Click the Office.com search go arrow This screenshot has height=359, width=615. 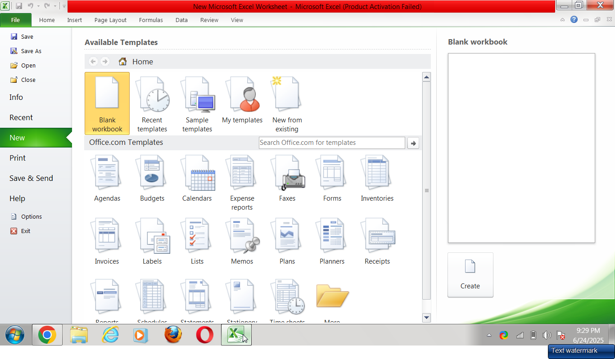(413, 143)
